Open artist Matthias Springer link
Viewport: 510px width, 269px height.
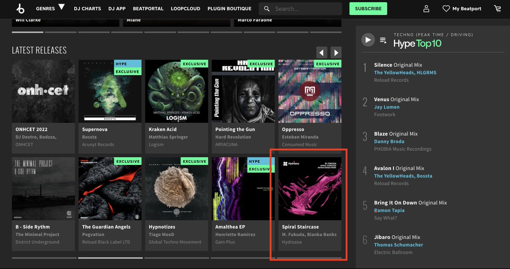(168, 137)
